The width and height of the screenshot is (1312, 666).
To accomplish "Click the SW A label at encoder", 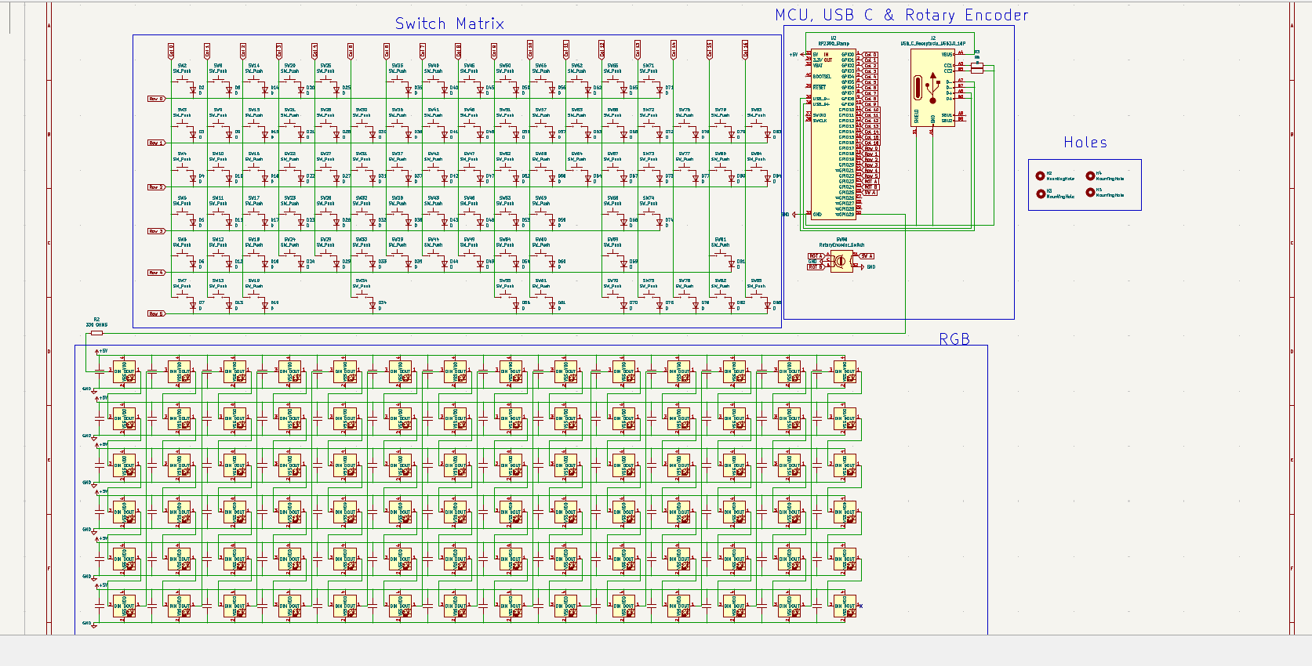I will pos(866,256).
